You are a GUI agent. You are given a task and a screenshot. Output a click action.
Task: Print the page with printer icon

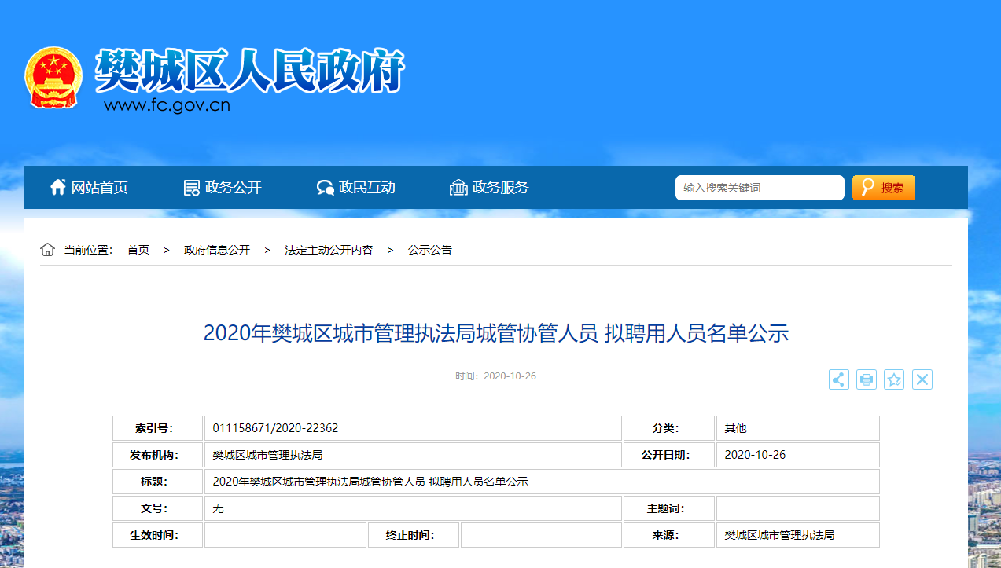(867, 379)
